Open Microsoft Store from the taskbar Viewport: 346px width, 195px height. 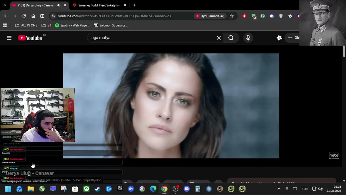click(x=75, y=189)
